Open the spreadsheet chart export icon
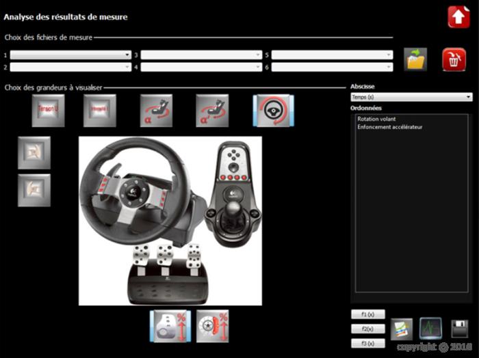 pyautogui.click(x=402, y=329)
